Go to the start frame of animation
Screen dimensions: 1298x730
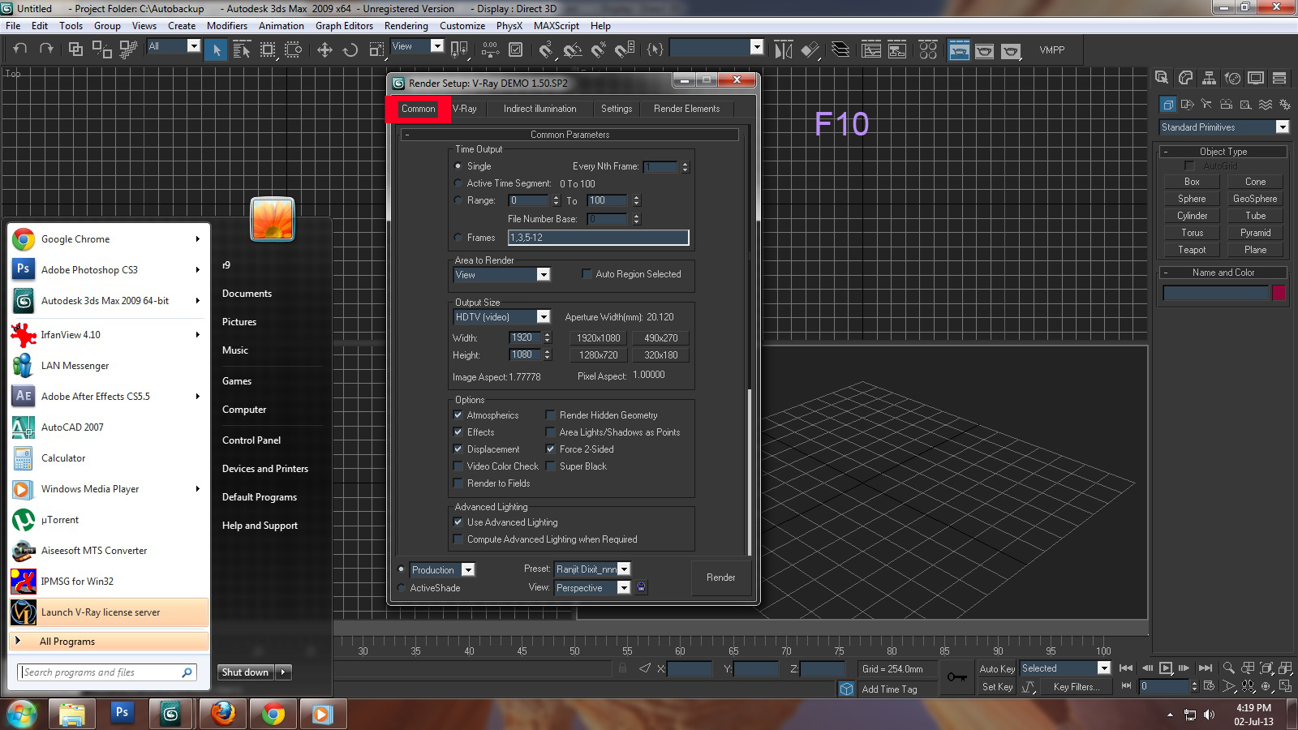1126,668
